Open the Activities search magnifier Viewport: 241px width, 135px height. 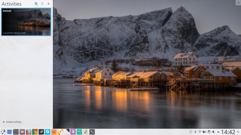point(36,4)
